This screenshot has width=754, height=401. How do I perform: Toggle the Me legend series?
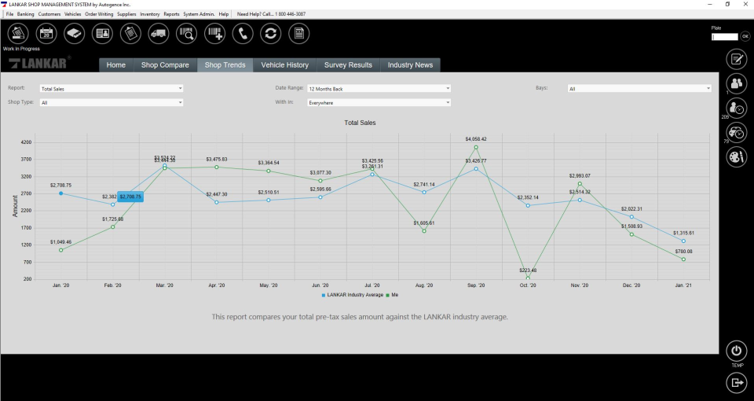click(393, 295)
